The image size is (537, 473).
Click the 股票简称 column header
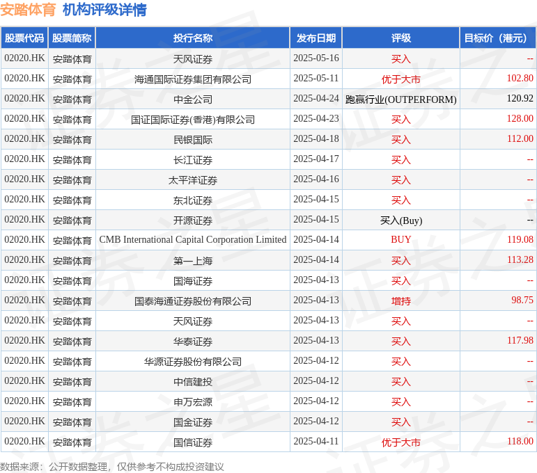coord(72,38)
